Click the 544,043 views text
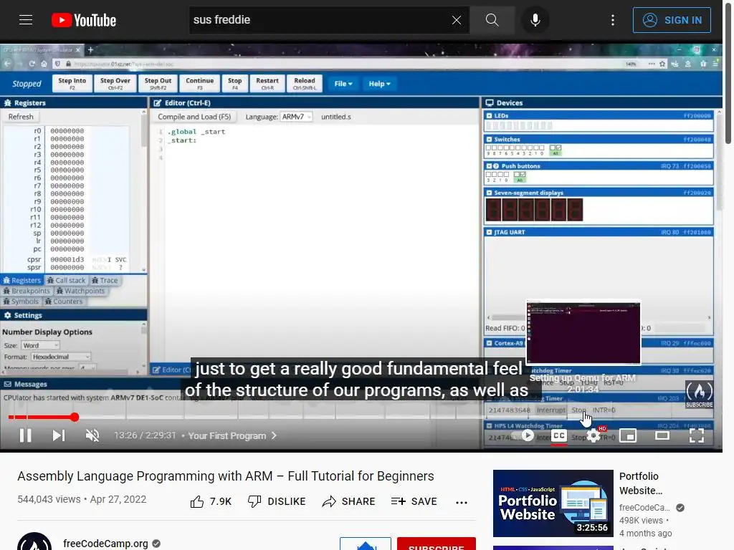Viewport: 734px width, 550px height. point(49,499)
